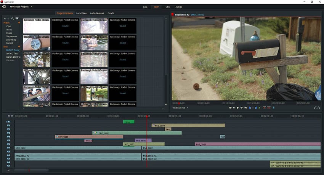Select the Everything filter
The height and width of the screenshot is (175, 324).
pyautogui.click(x=11, y=40)
